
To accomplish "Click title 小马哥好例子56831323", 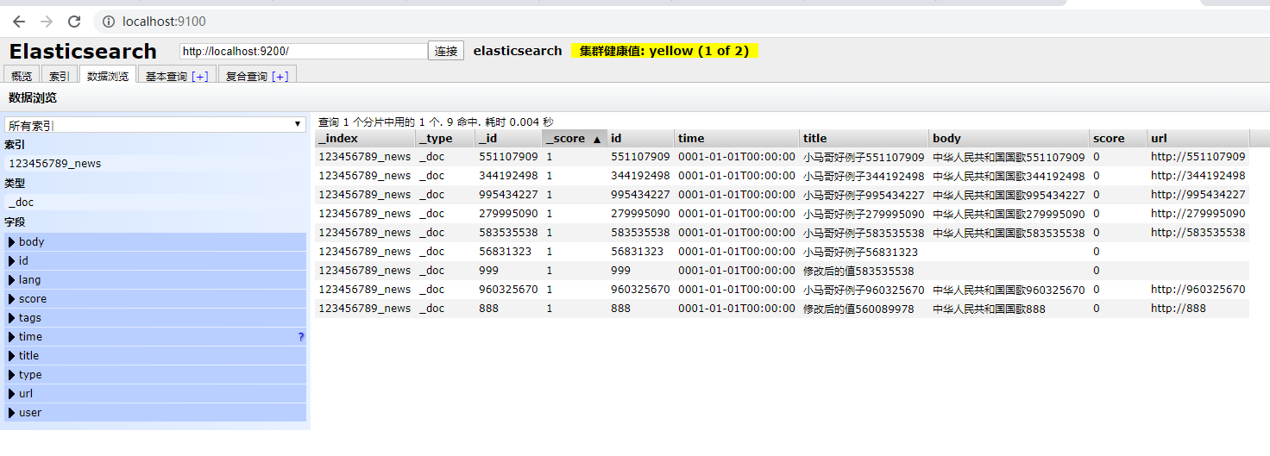I will (x=860, y=252).
